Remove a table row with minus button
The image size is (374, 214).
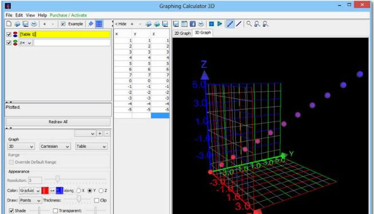tap(140, 24)
